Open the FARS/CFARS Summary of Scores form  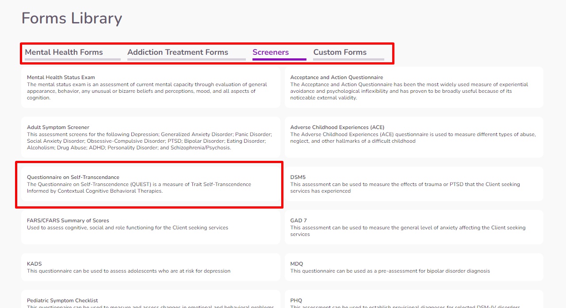tap(150, 227)
